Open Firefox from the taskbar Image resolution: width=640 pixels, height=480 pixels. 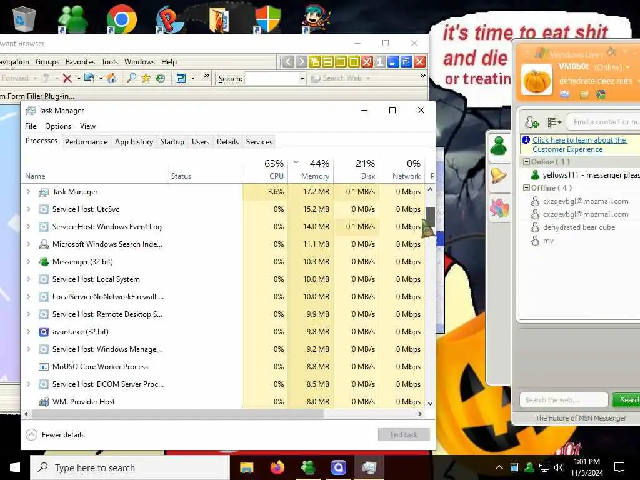(277, 467)
